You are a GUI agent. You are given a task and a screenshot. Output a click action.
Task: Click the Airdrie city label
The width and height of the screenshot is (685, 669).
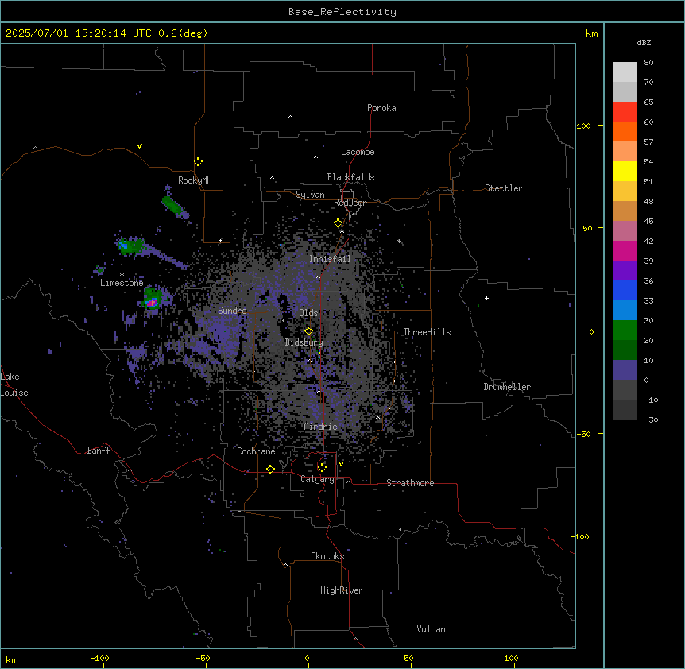[x=321, y=427]
